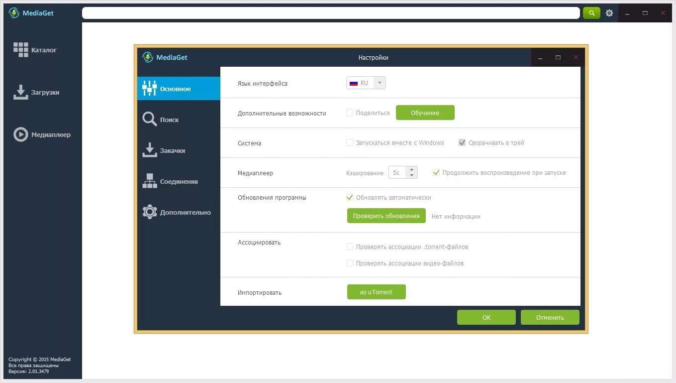Click the Импортировать label
The width and height of the screenshot is (676, 383).
[x=260, y=292]
